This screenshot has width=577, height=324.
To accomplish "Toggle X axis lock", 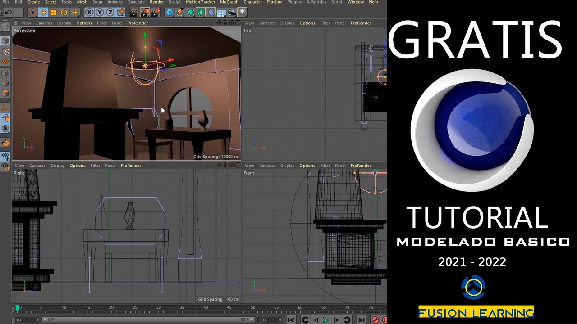I will 89,13.
